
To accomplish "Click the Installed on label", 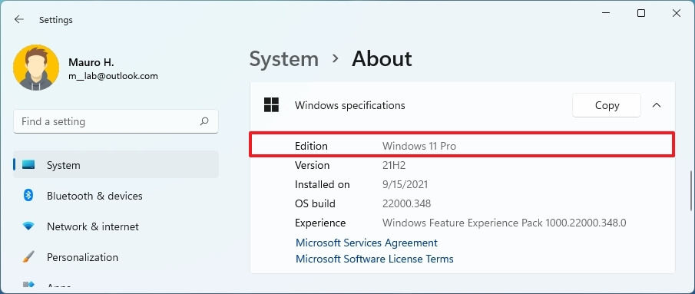I will coord(323,184).
